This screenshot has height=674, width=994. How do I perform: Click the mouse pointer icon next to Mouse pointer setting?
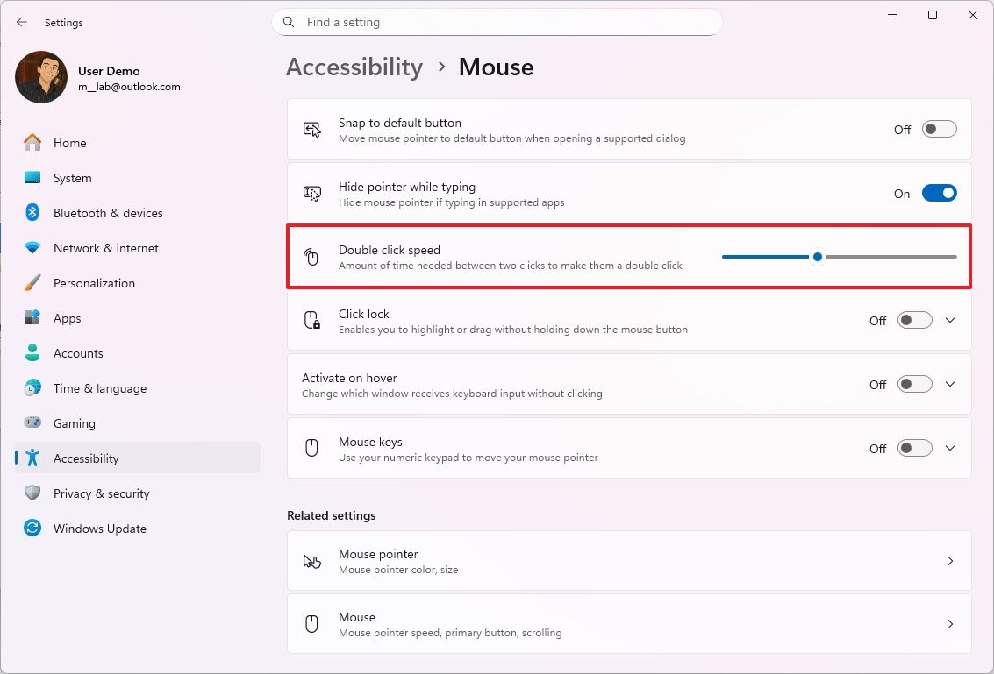click(x=311, y=561)
